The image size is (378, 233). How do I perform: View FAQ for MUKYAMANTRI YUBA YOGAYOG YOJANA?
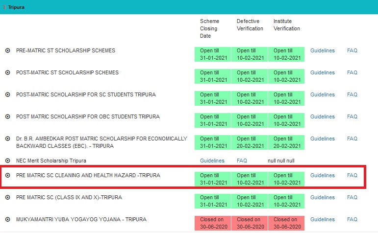(352, 220)
